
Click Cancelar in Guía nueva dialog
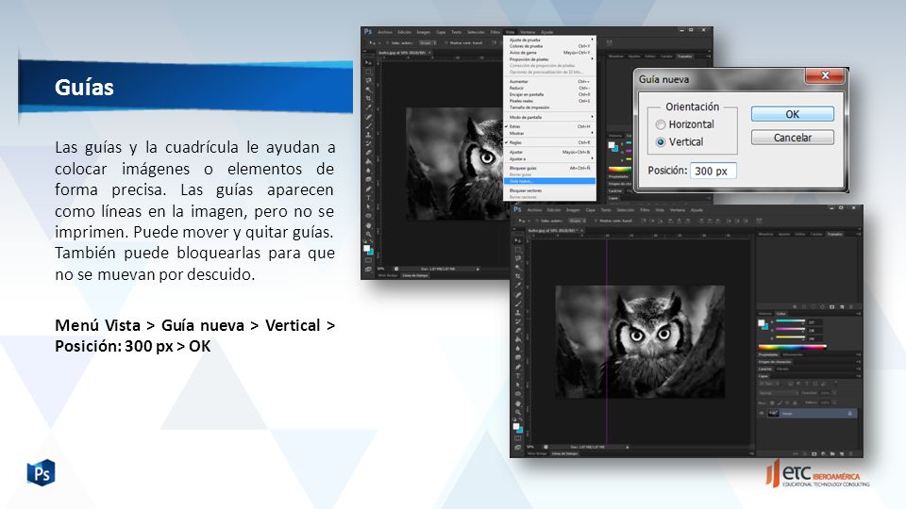point(792,138)
